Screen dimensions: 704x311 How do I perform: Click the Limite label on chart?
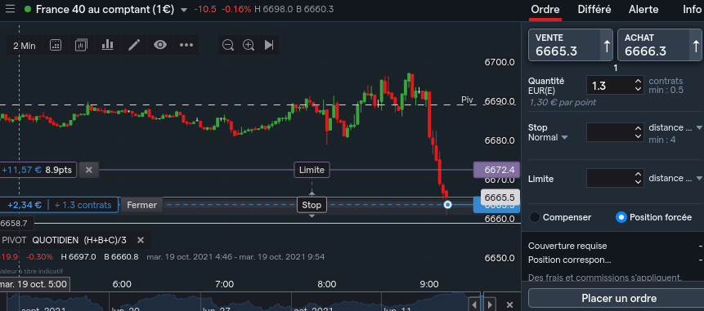pos(312,170)
